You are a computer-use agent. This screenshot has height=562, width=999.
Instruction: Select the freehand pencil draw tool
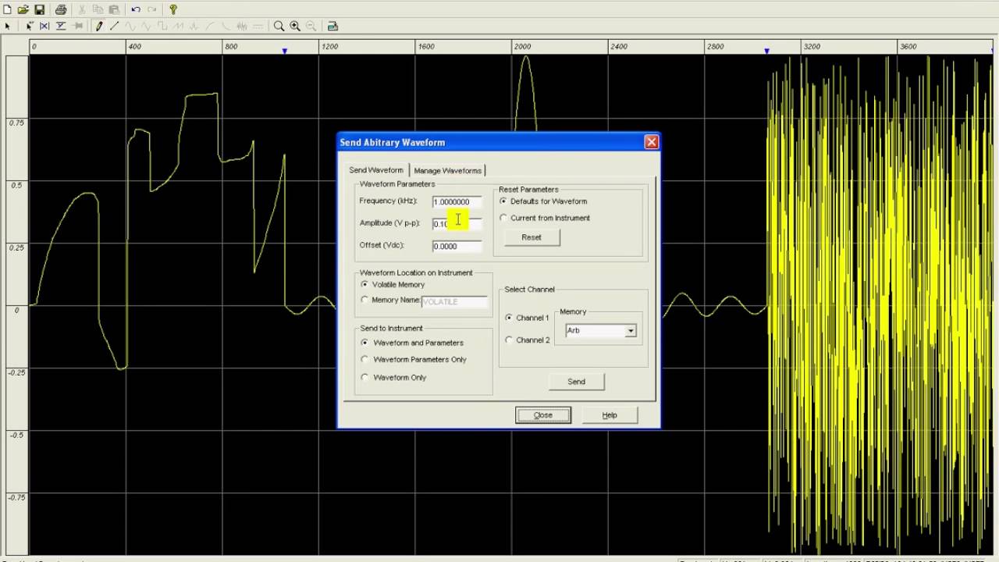[x=99, y=26]
